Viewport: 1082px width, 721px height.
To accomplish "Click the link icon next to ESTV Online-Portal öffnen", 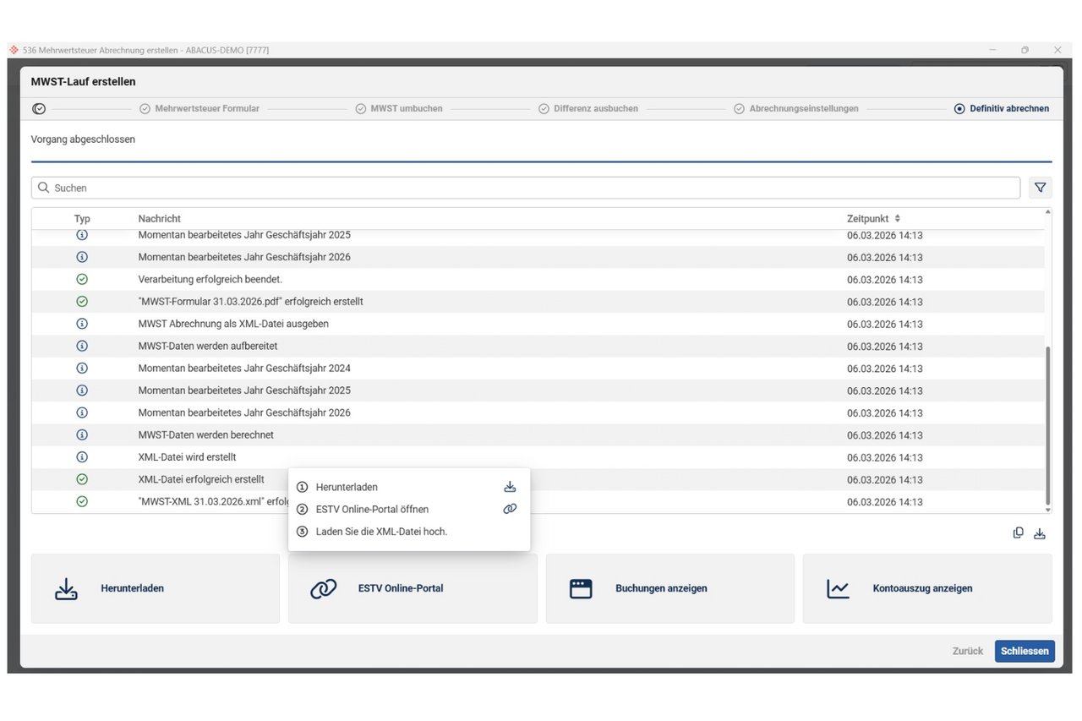I will coord(510,509).
